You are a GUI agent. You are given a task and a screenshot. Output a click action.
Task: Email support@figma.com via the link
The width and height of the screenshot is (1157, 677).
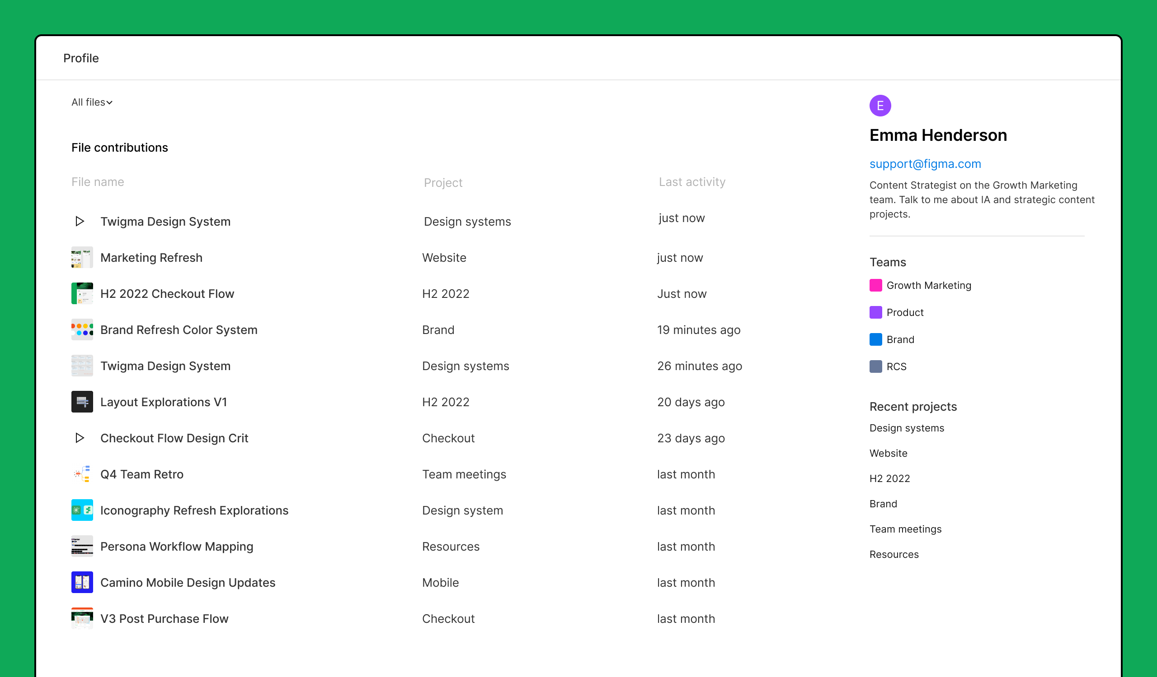[x=925, y=164]
